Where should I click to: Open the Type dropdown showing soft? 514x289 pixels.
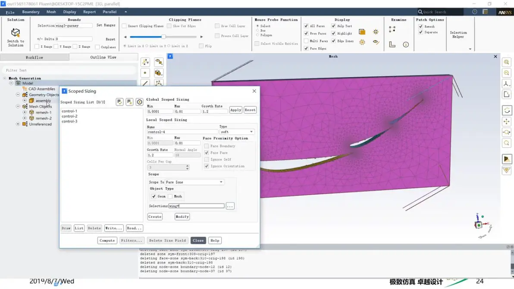coord(237,132)
